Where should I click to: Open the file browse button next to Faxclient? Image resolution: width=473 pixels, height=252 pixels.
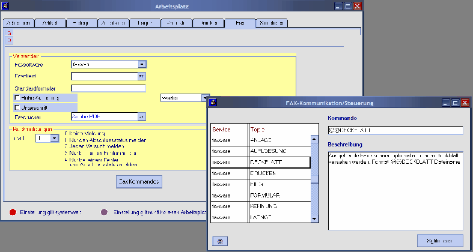point(142,76)
